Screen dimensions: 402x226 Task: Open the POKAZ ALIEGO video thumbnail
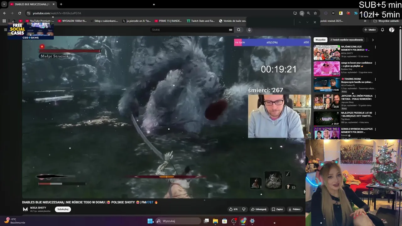point(327,102)
